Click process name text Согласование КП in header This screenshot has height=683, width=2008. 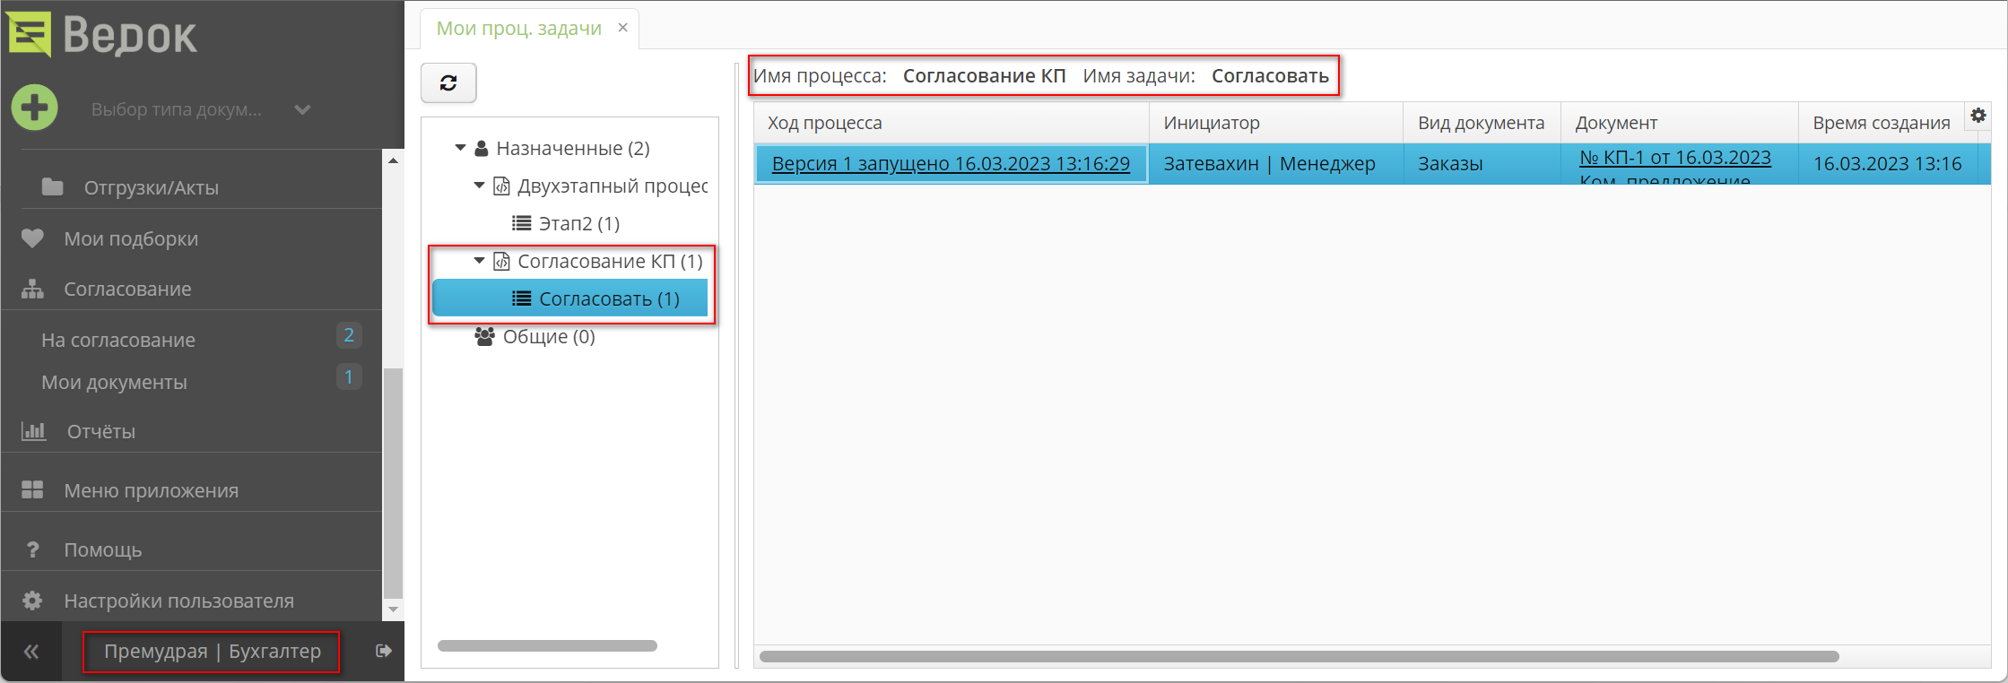coord(984,76)
